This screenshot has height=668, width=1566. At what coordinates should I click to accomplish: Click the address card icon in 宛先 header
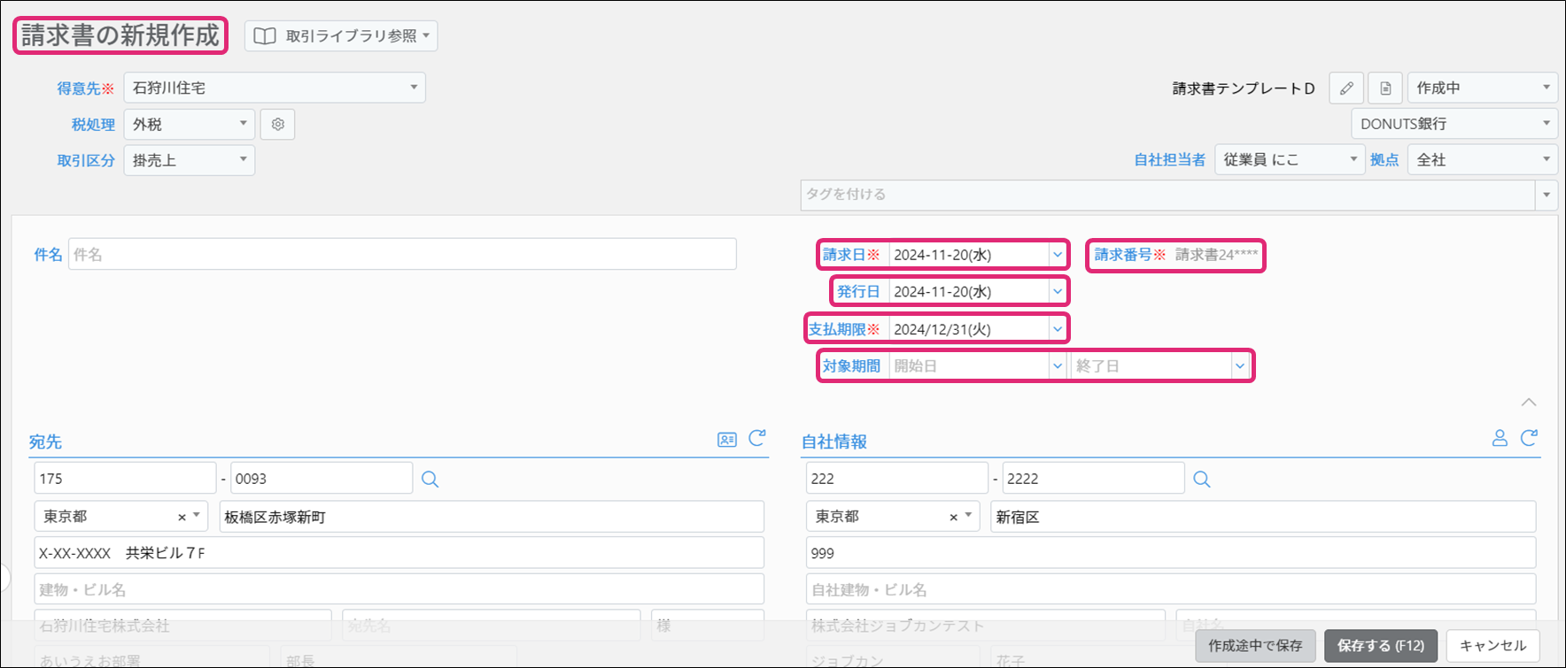point(727,440)
